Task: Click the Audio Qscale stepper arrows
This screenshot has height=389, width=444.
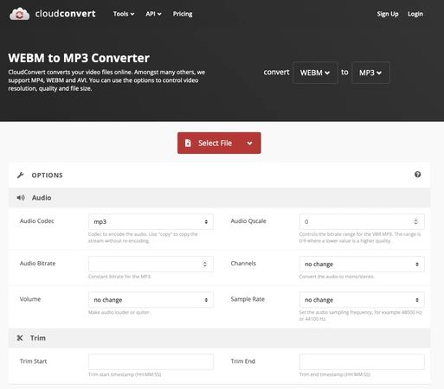Action: coord(415,221)
